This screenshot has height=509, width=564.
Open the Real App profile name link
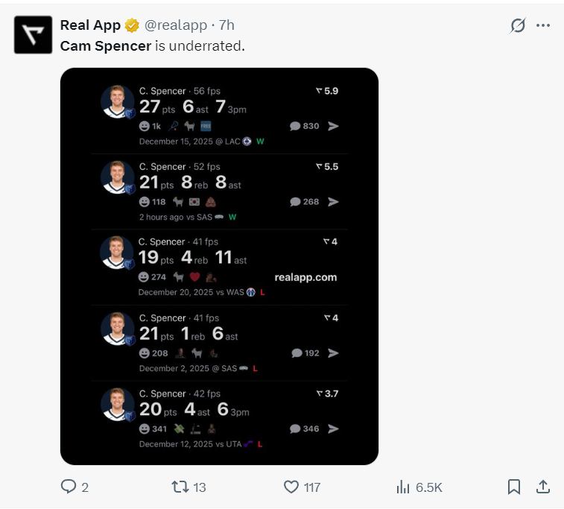[90, 25]
